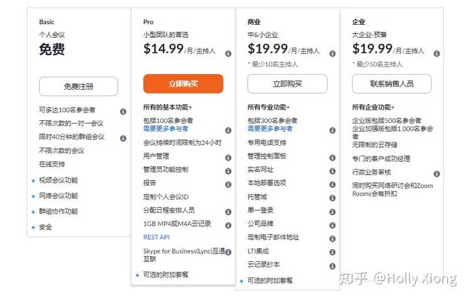Click info icon beside 商业 $19.99 price
Image resolution: width=468 pixels, height=299 pixels.
[x=333, y=54]
